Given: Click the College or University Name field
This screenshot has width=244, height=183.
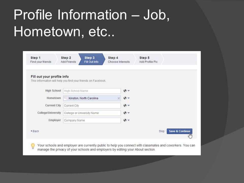Looking at the screenshot, I should (x=92, y=113).
